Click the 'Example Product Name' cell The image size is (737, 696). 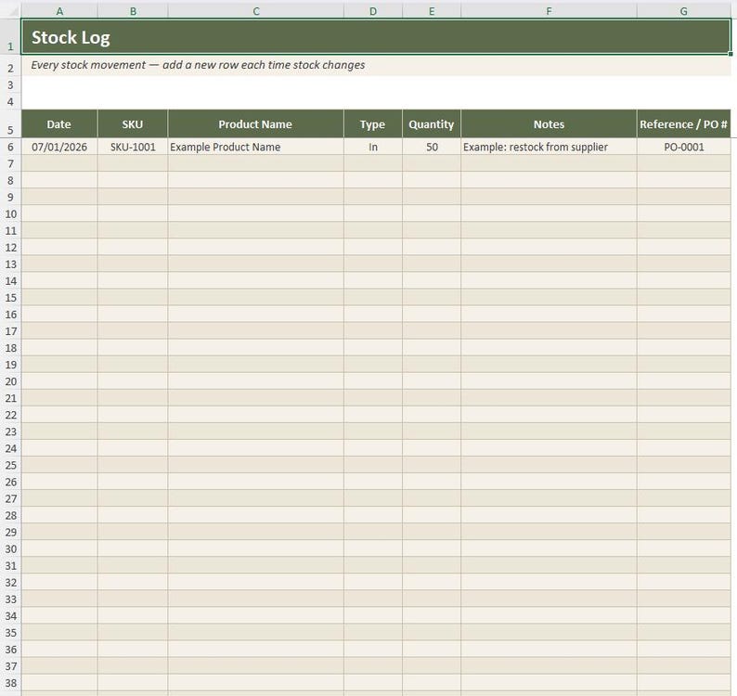point(255,147)
